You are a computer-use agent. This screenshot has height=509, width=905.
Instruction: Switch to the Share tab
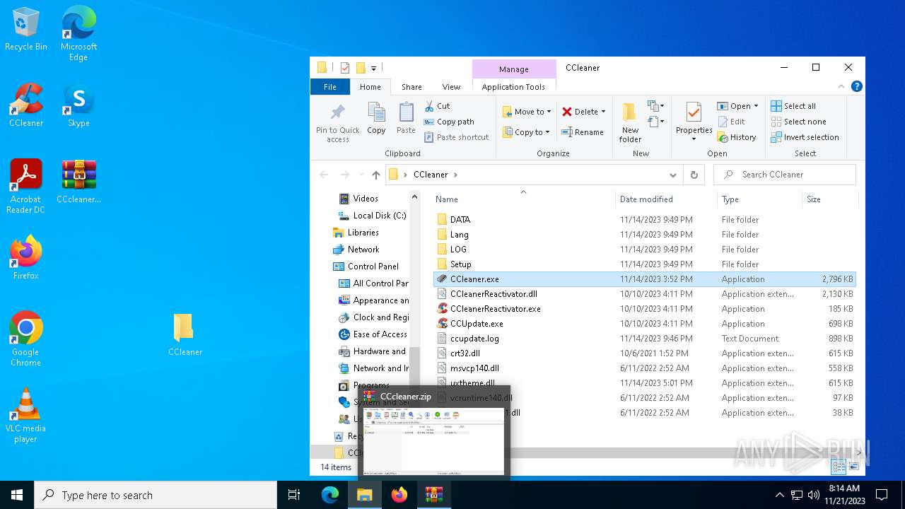click(x=411, y=87)
